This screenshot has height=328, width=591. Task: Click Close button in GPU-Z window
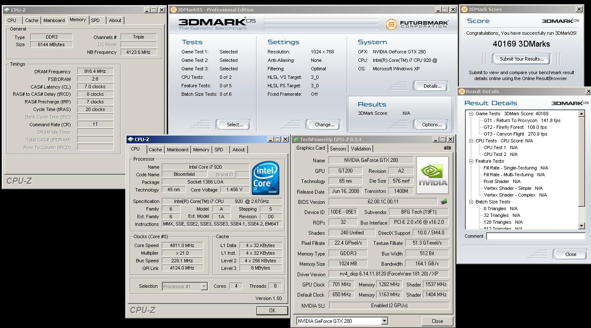437,321
